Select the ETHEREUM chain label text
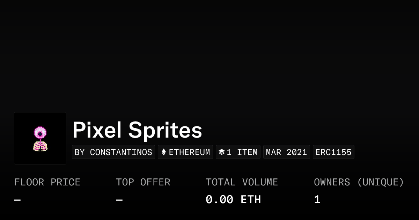 pyautogui.click(x=189, y=152)
